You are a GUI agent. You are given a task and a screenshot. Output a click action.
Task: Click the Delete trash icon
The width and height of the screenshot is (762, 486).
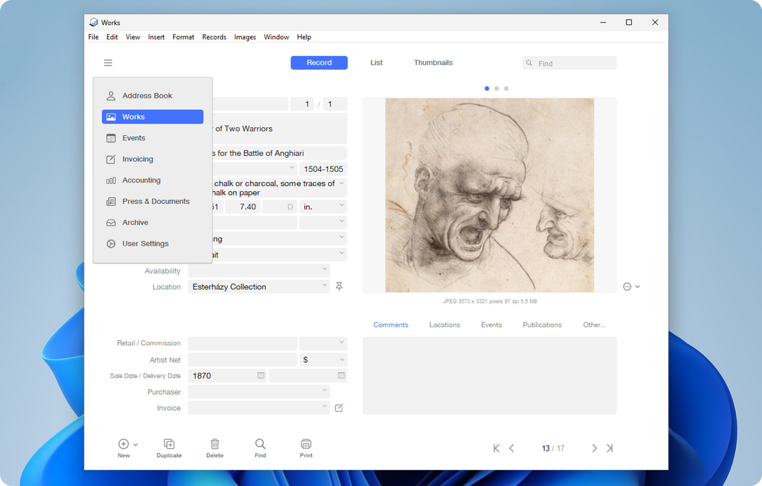tap(215, 444)
